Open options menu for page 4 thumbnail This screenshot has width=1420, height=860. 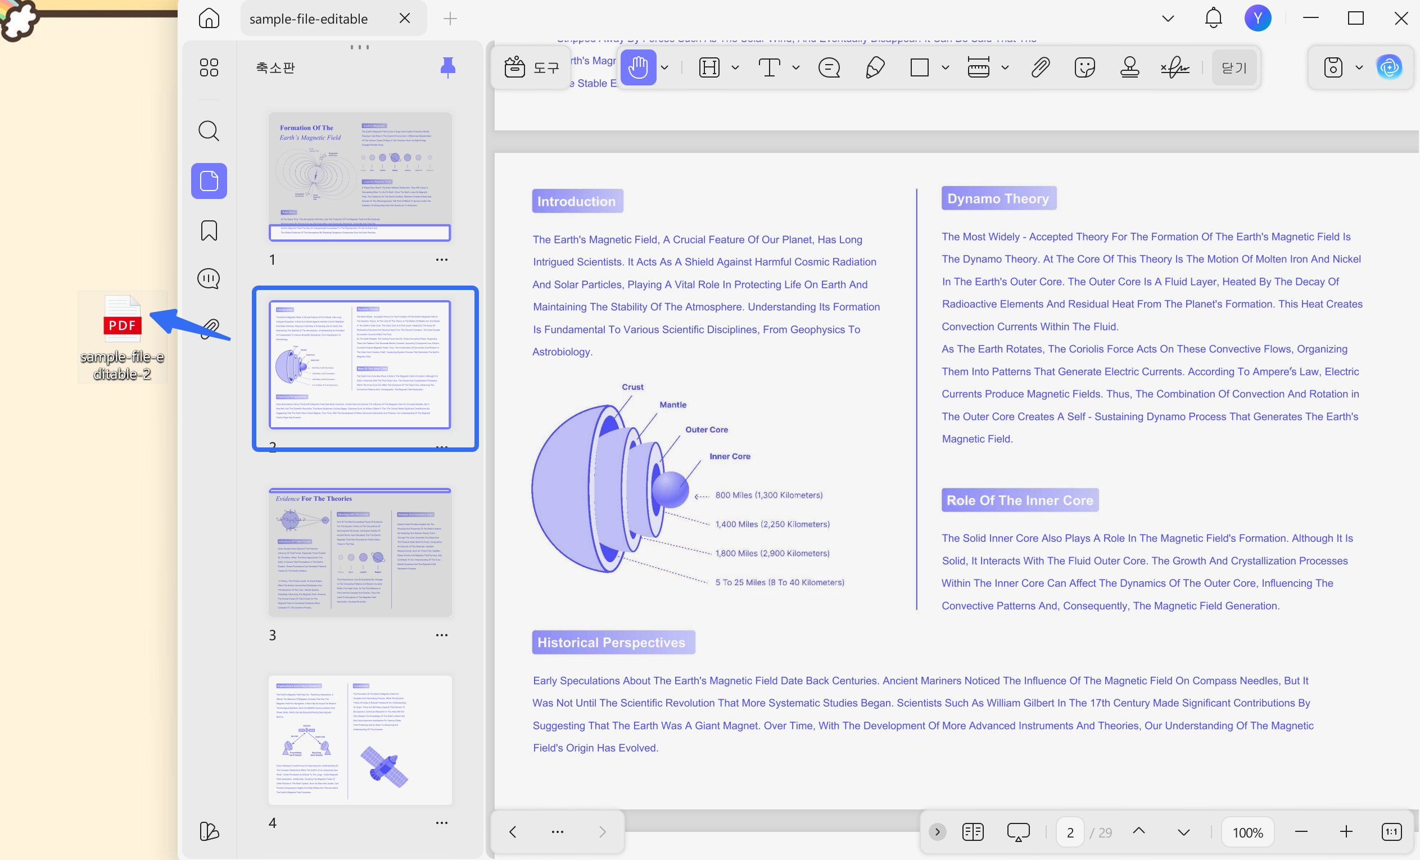441,822
